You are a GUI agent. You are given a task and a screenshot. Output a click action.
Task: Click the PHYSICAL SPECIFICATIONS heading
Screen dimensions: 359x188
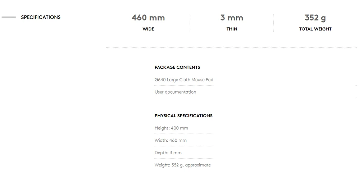[183, 116]
